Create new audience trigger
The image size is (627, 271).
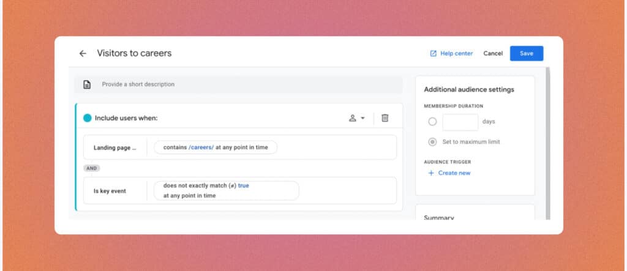coord(449,173)
